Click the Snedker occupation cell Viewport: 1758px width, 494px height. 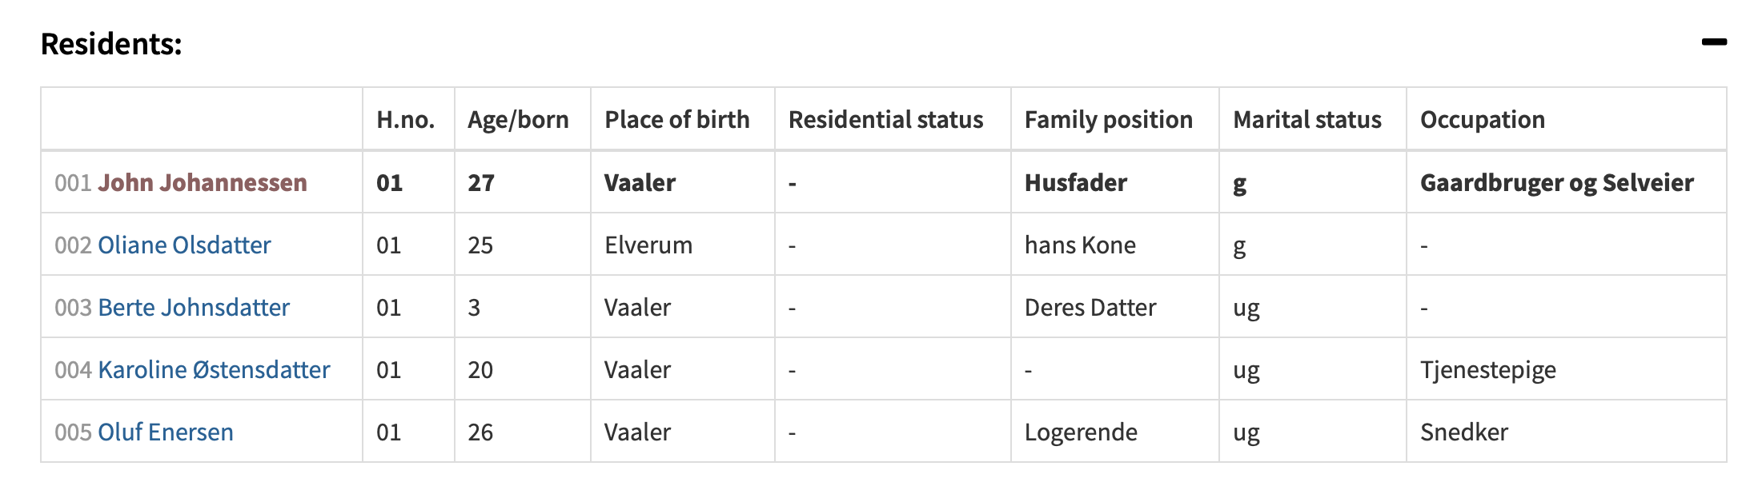pyautogui.click(x=1463, y=432)
